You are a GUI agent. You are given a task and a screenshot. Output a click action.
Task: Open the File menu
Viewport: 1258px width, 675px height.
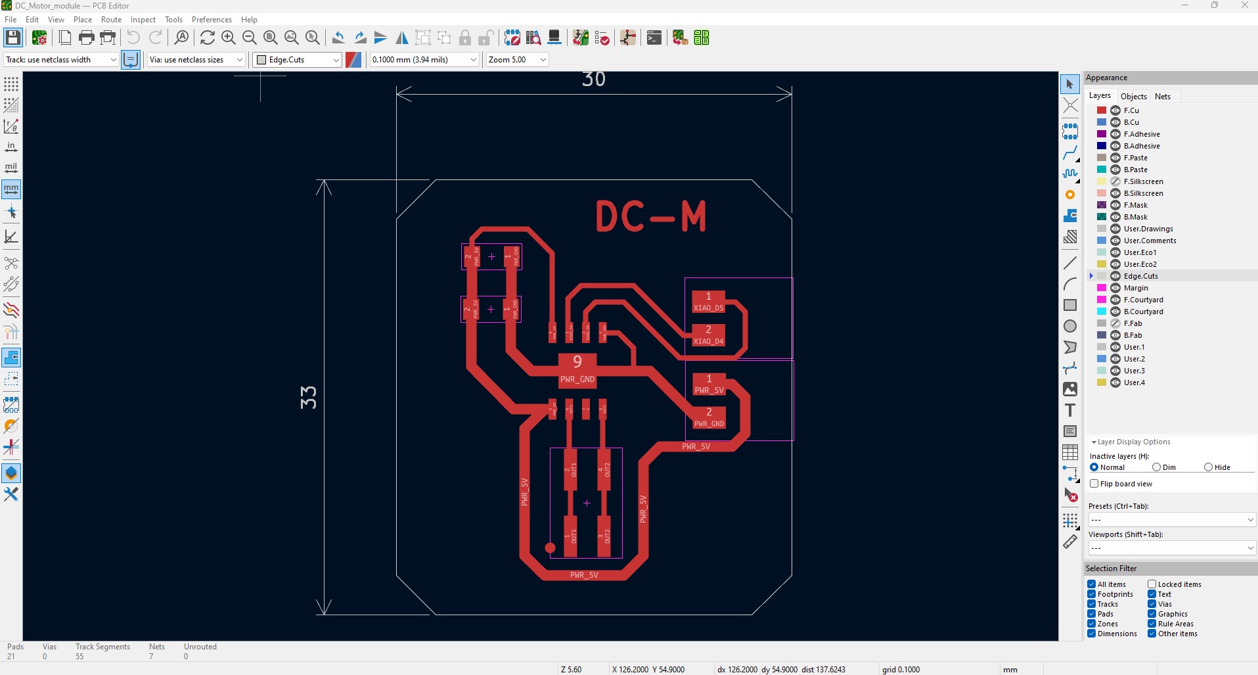coord(11,20)
